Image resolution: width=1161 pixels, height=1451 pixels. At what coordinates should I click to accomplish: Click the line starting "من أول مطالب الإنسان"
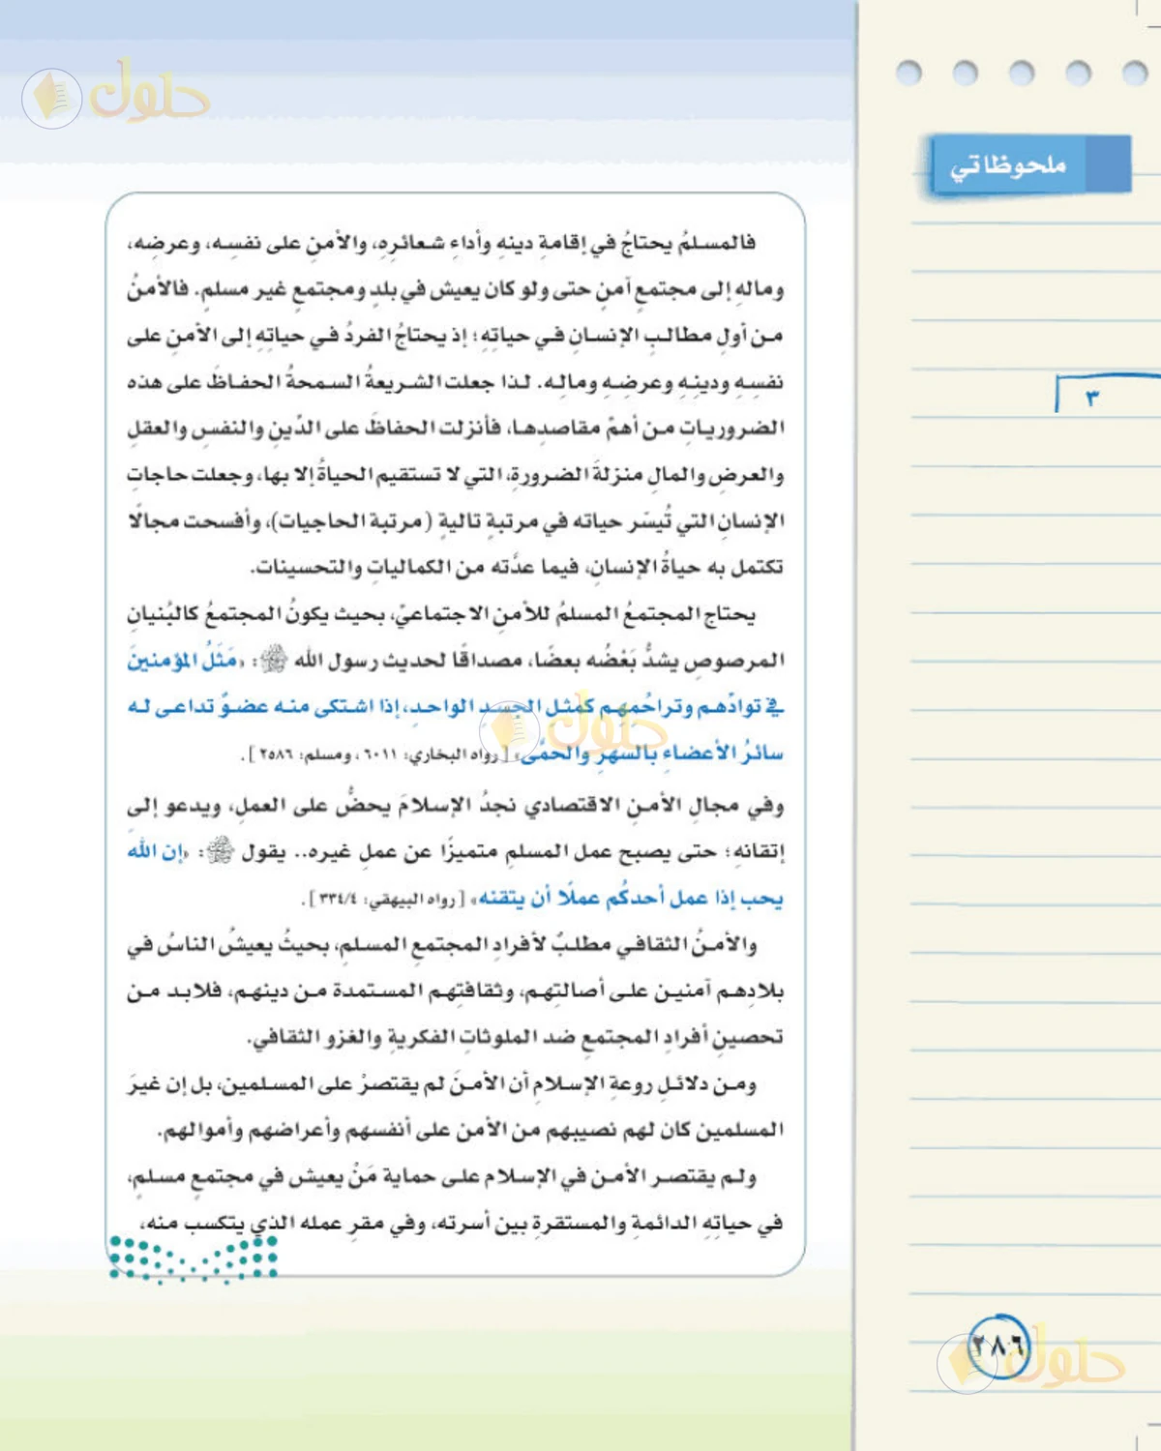(455, 336)
